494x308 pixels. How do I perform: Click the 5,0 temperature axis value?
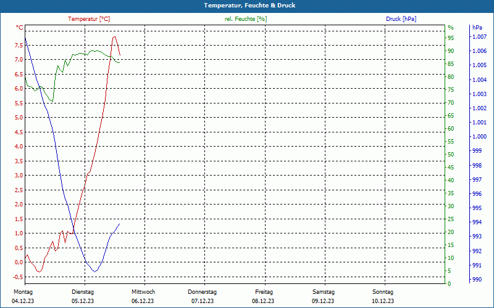(x=19, y=118)
